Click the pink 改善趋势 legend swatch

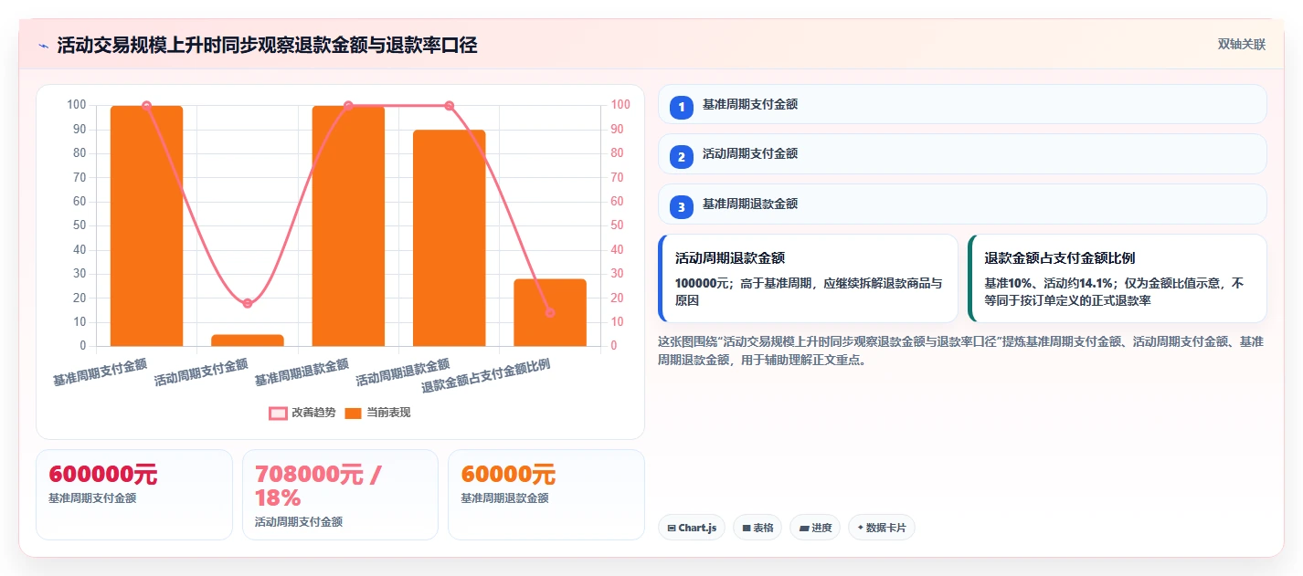click(278, 414)
